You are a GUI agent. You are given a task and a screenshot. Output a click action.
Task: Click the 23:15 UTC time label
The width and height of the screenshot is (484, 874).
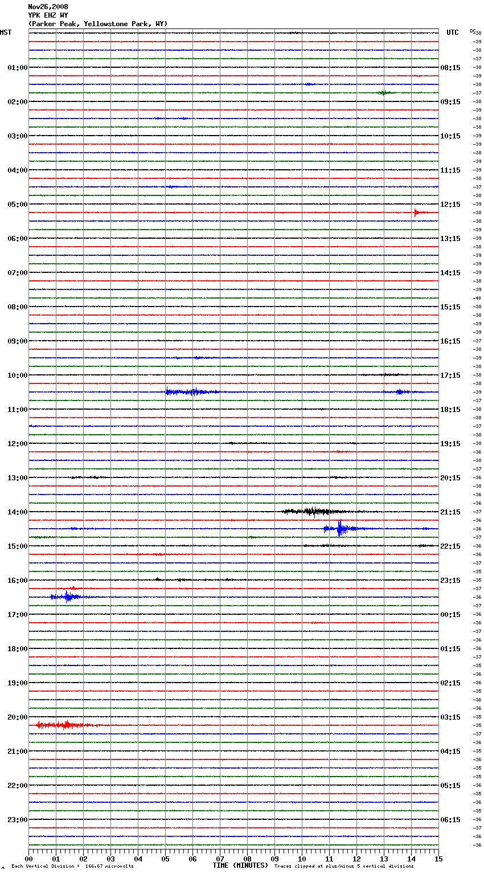click(450, 581)
